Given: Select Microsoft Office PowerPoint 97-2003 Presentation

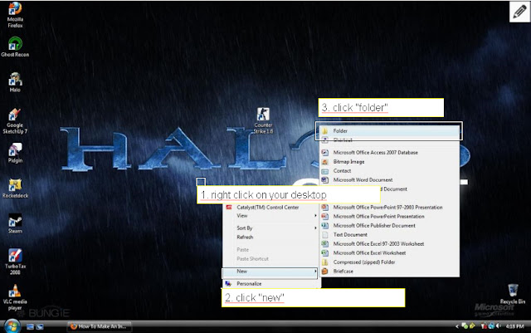Looking at the screenshot, I should pyautogui.click(x=389, y=208).
